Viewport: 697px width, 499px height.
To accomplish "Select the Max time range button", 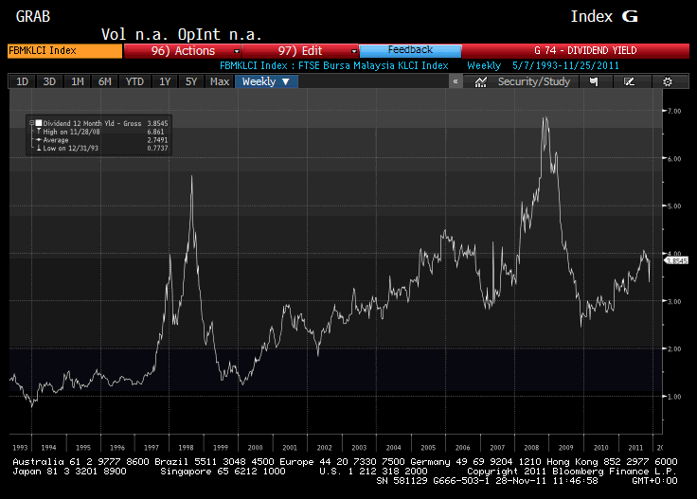I will [x=220, y=81].
